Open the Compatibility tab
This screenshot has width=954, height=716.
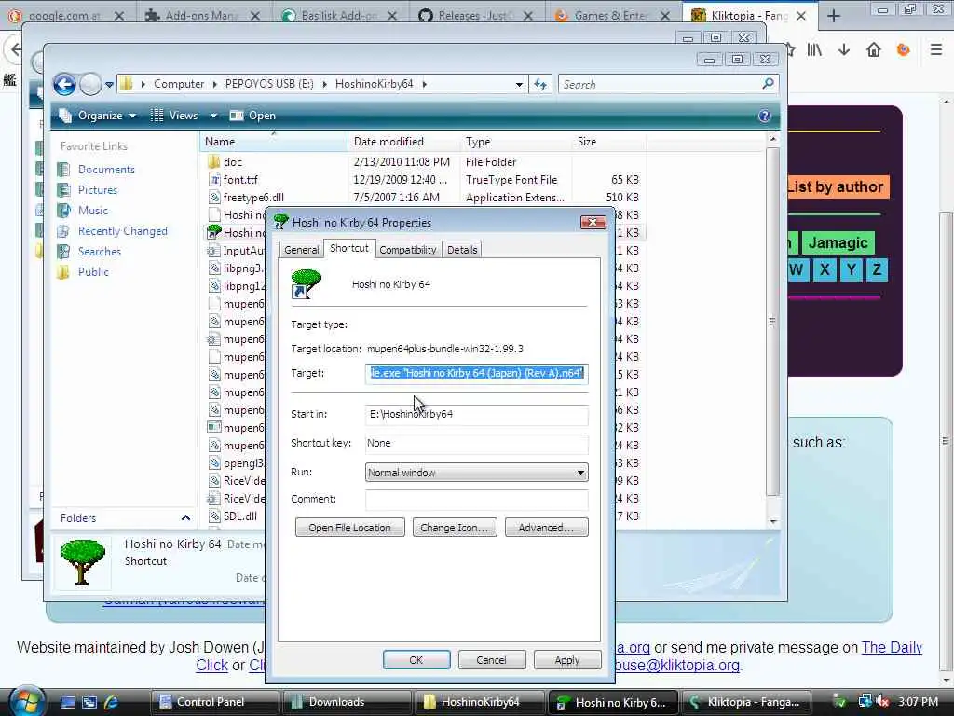(x=408, y=250)
